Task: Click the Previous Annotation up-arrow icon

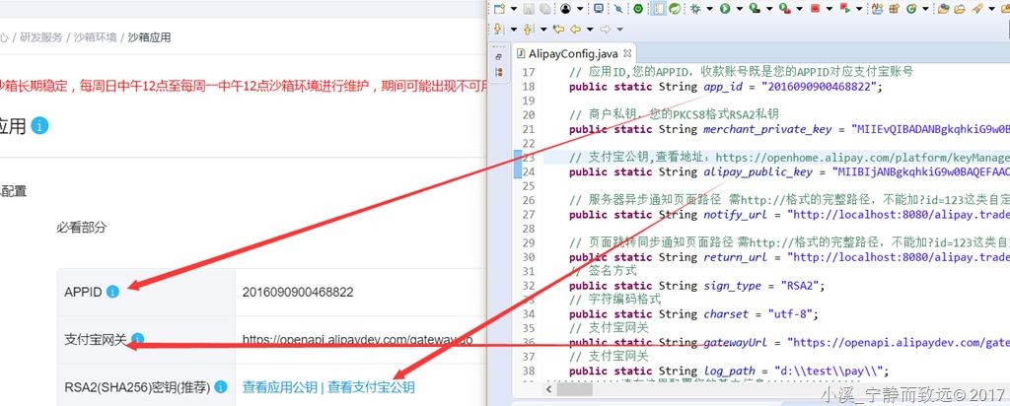Action: click(x=529, y=29)
